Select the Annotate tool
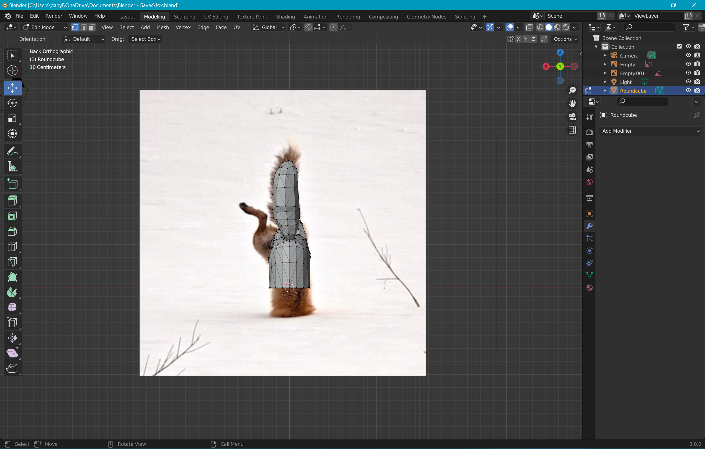705x449 pixels. [12, 151]
